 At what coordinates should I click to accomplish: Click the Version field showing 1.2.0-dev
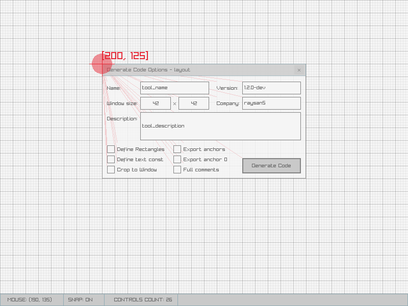(271, 88)
